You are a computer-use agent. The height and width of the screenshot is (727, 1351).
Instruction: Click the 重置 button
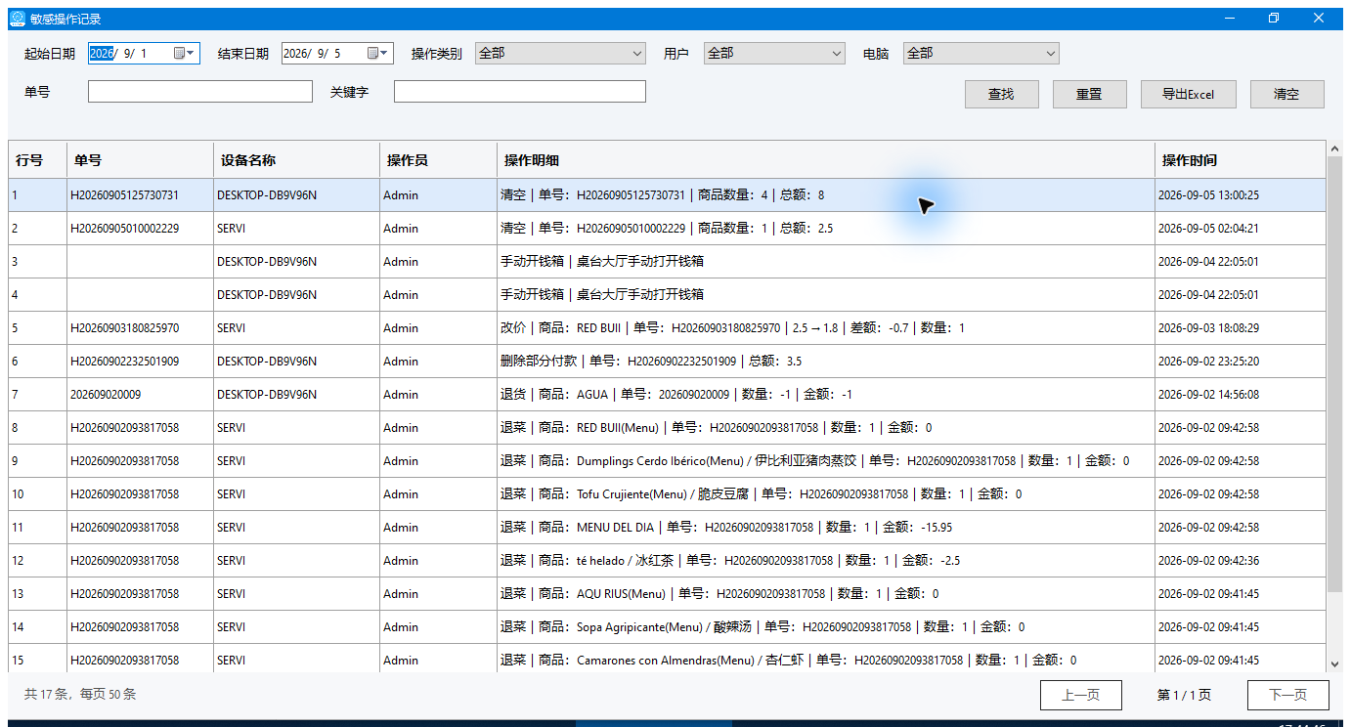(x=1089, y=94)
